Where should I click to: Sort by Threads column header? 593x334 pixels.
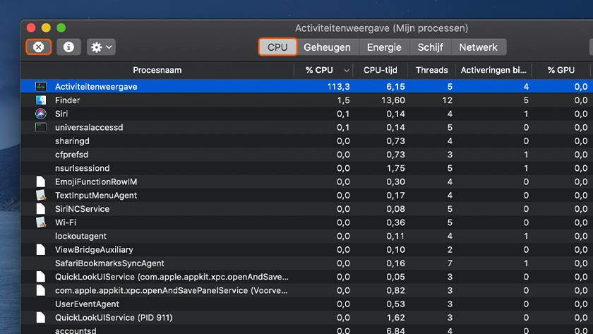pos(432,70)
